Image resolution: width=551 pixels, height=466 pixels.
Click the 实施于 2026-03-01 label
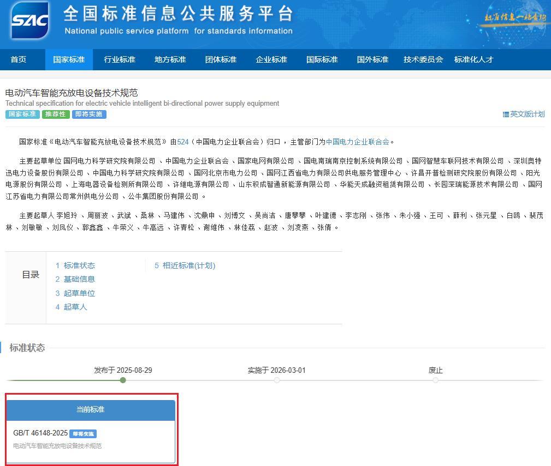tap(276, 370)
